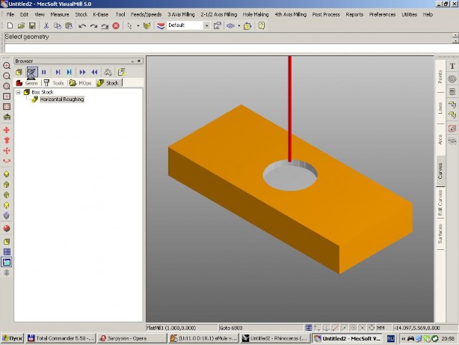
Task: Click the Paste clipboard icon
Action: [x=69, y=25]
